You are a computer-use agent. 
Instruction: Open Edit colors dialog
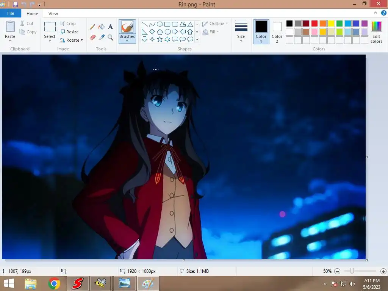pos(376,32)
